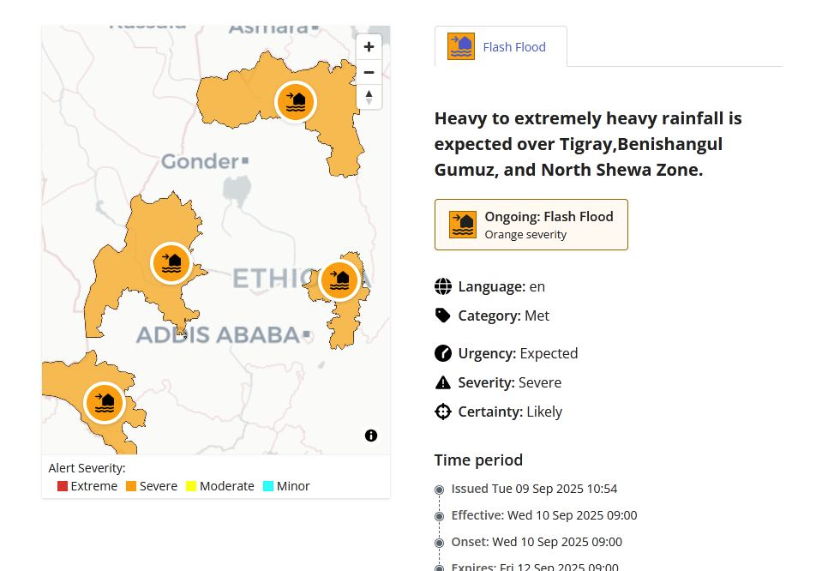Screen dimensions: 834x571
Task: Click the cyan Minor legend swatch
Action: [x=268, y=486]
